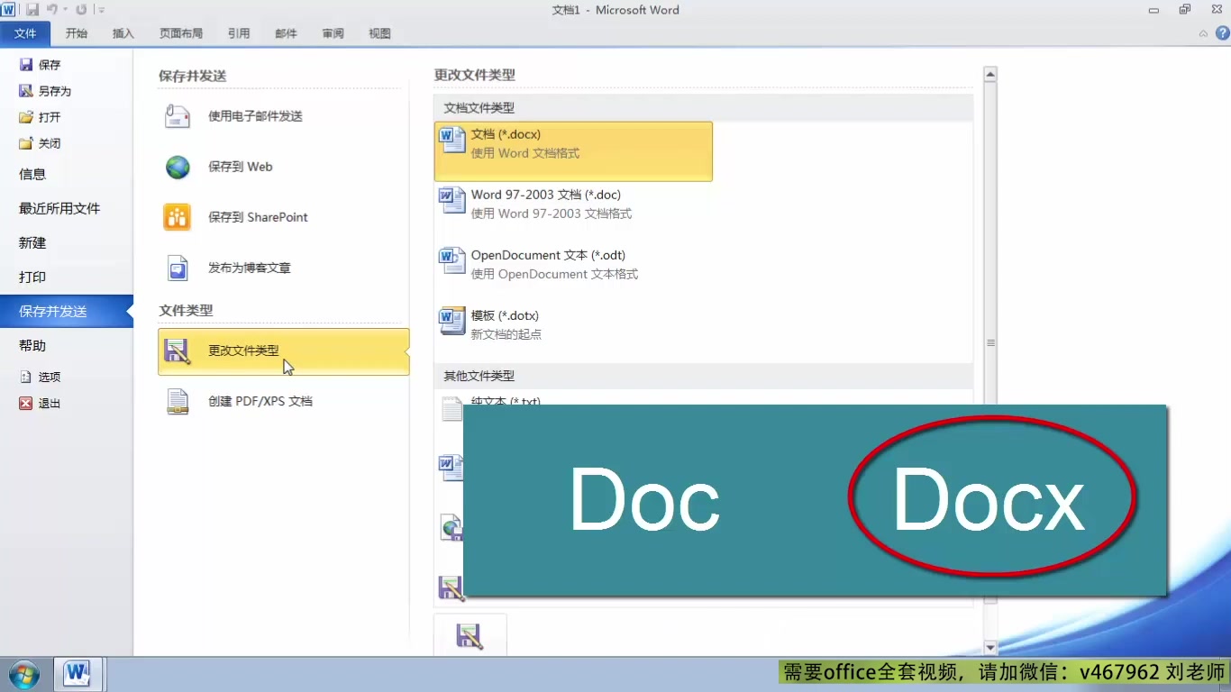Open the Customize Quick Access Toolbar dropdown
This screenshot has width=1231, height=692.
101,10
